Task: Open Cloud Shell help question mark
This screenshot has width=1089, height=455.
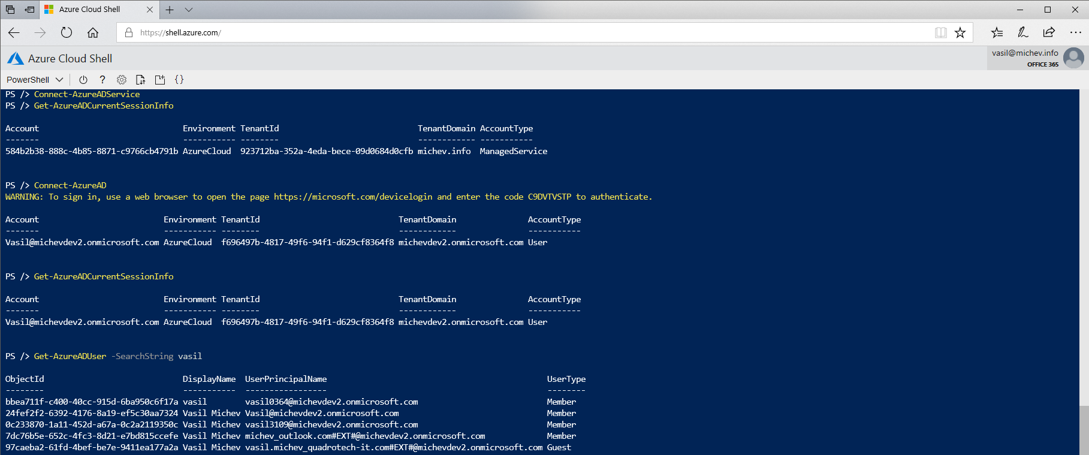Action: point(102,80)
